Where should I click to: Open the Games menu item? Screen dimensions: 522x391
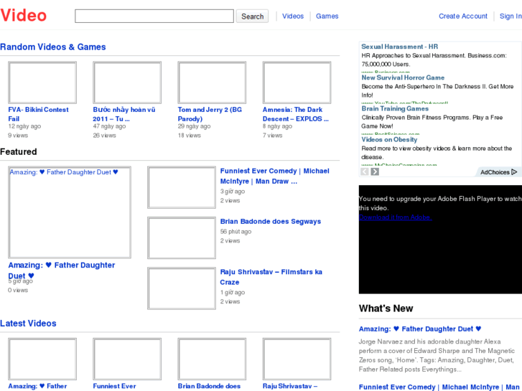click(x=327, y=16)
